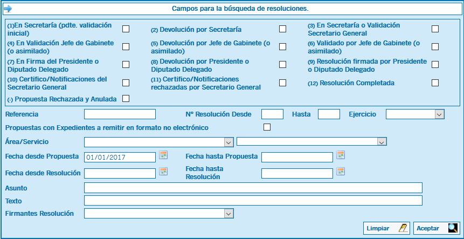Click the Asunto input field
Viewport: 464px width, 239px height.
click(253, 188)
